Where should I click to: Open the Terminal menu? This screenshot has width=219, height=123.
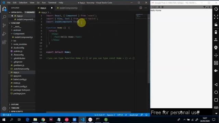click(52, 3)
